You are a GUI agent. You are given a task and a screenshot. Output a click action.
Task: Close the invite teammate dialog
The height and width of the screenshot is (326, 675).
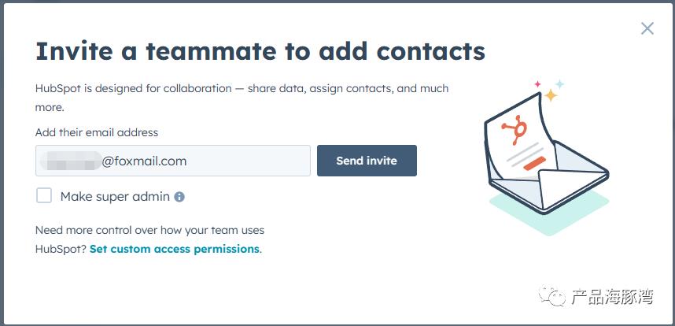tap(647, 28)
